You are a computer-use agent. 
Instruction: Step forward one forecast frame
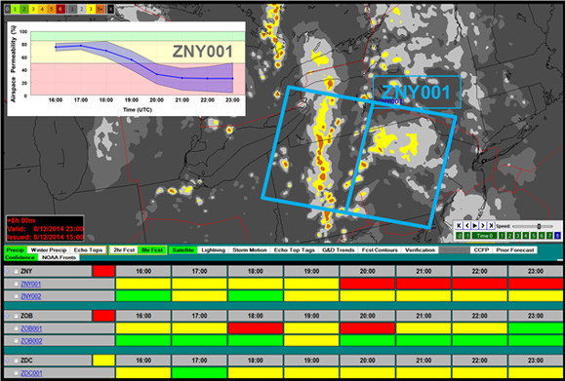483,225
